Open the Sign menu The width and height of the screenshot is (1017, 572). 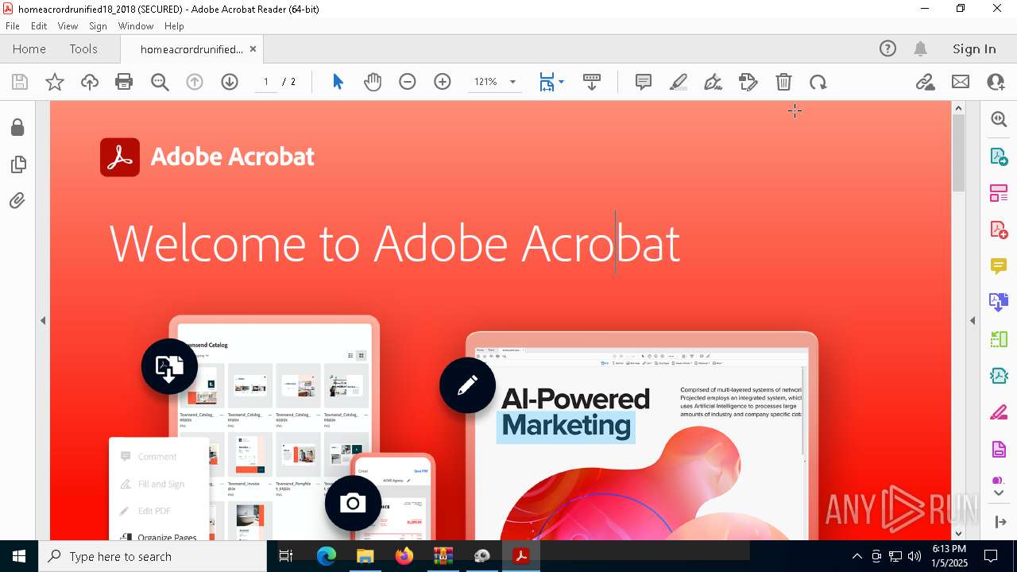(x=99, y=25)
